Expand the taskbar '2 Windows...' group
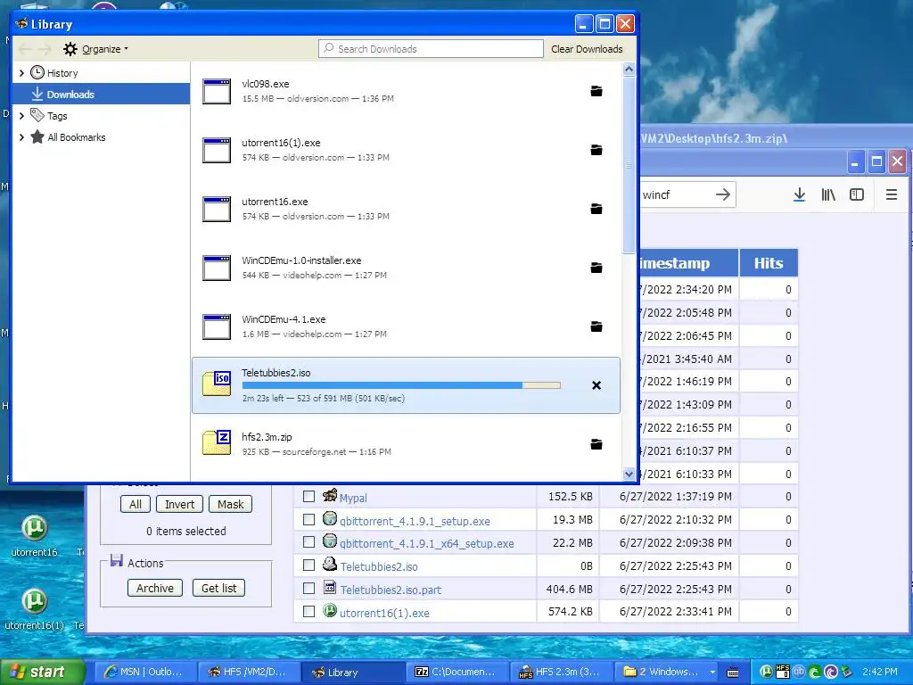 coord(712,672)
